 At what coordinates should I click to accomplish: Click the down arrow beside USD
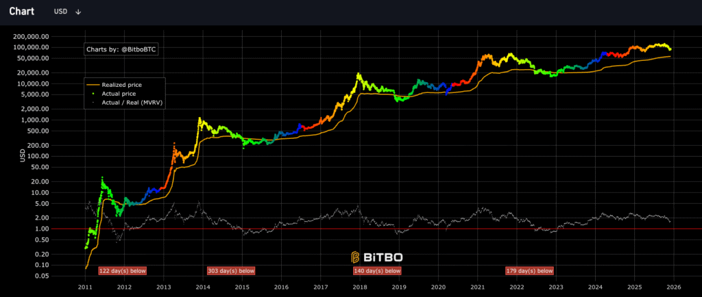[78, 12]
